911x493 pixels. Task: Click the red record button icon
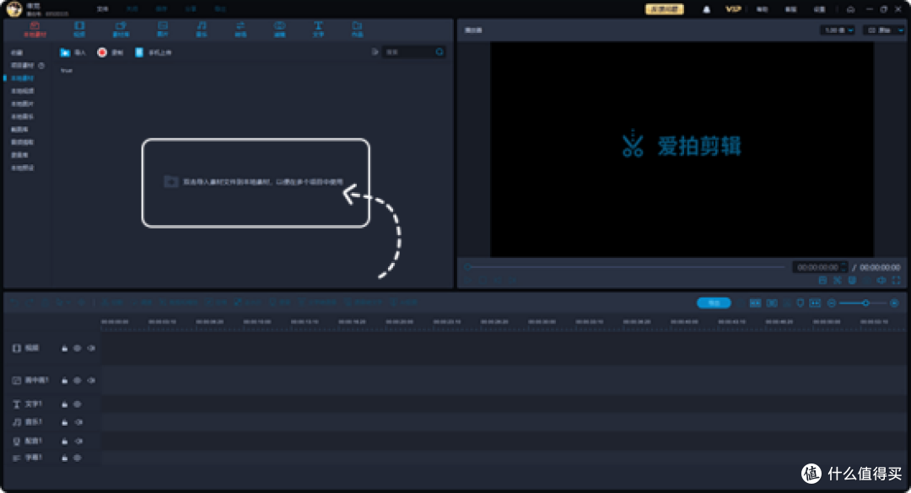click(x=102, y=52)
